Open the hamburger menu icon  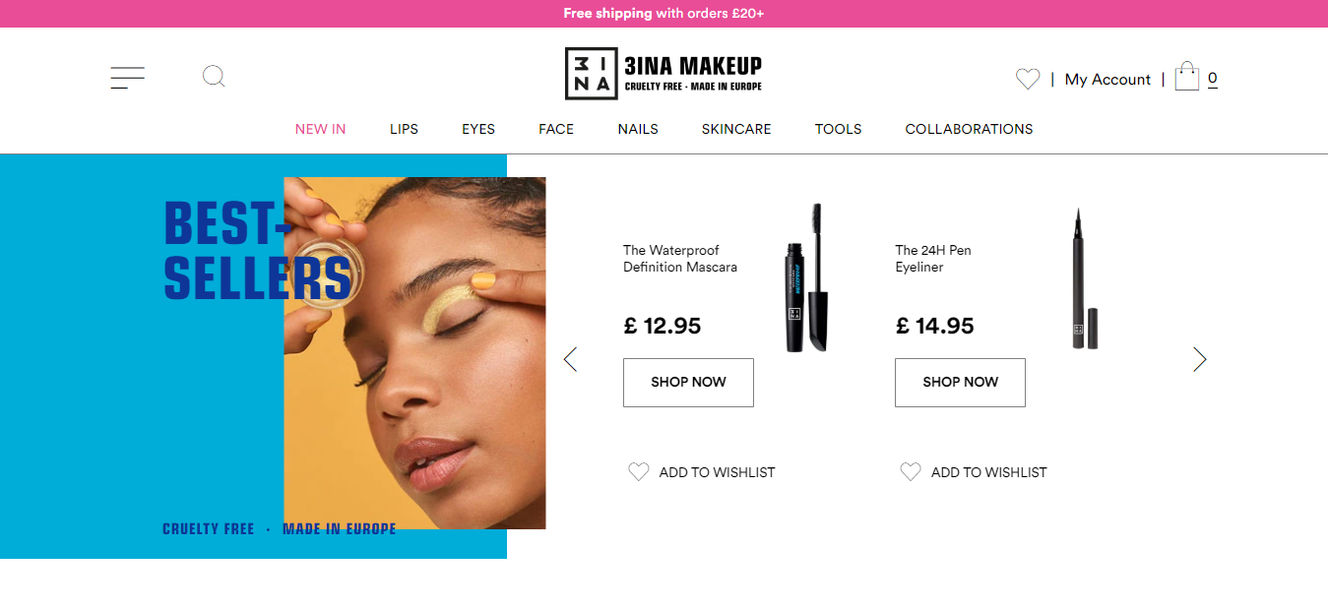[128, 79]
